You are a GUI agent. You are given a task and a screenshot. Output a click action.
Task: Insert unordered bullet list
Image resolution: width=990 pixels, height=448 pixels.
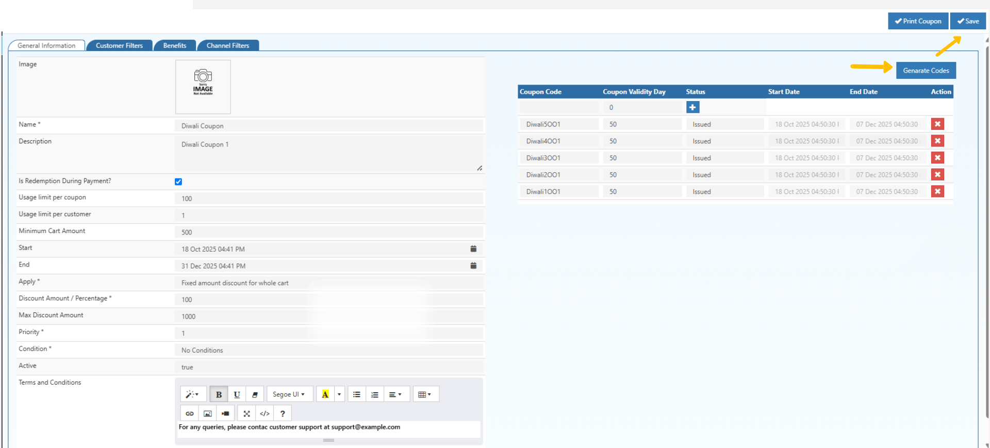click(x=357, y=394)
